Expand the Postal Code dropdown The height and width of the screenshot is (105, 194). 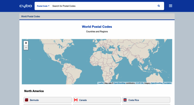tap(43, 6)
